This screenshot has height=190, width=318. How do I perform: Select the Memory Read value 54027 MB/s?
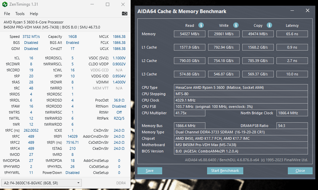190,34
